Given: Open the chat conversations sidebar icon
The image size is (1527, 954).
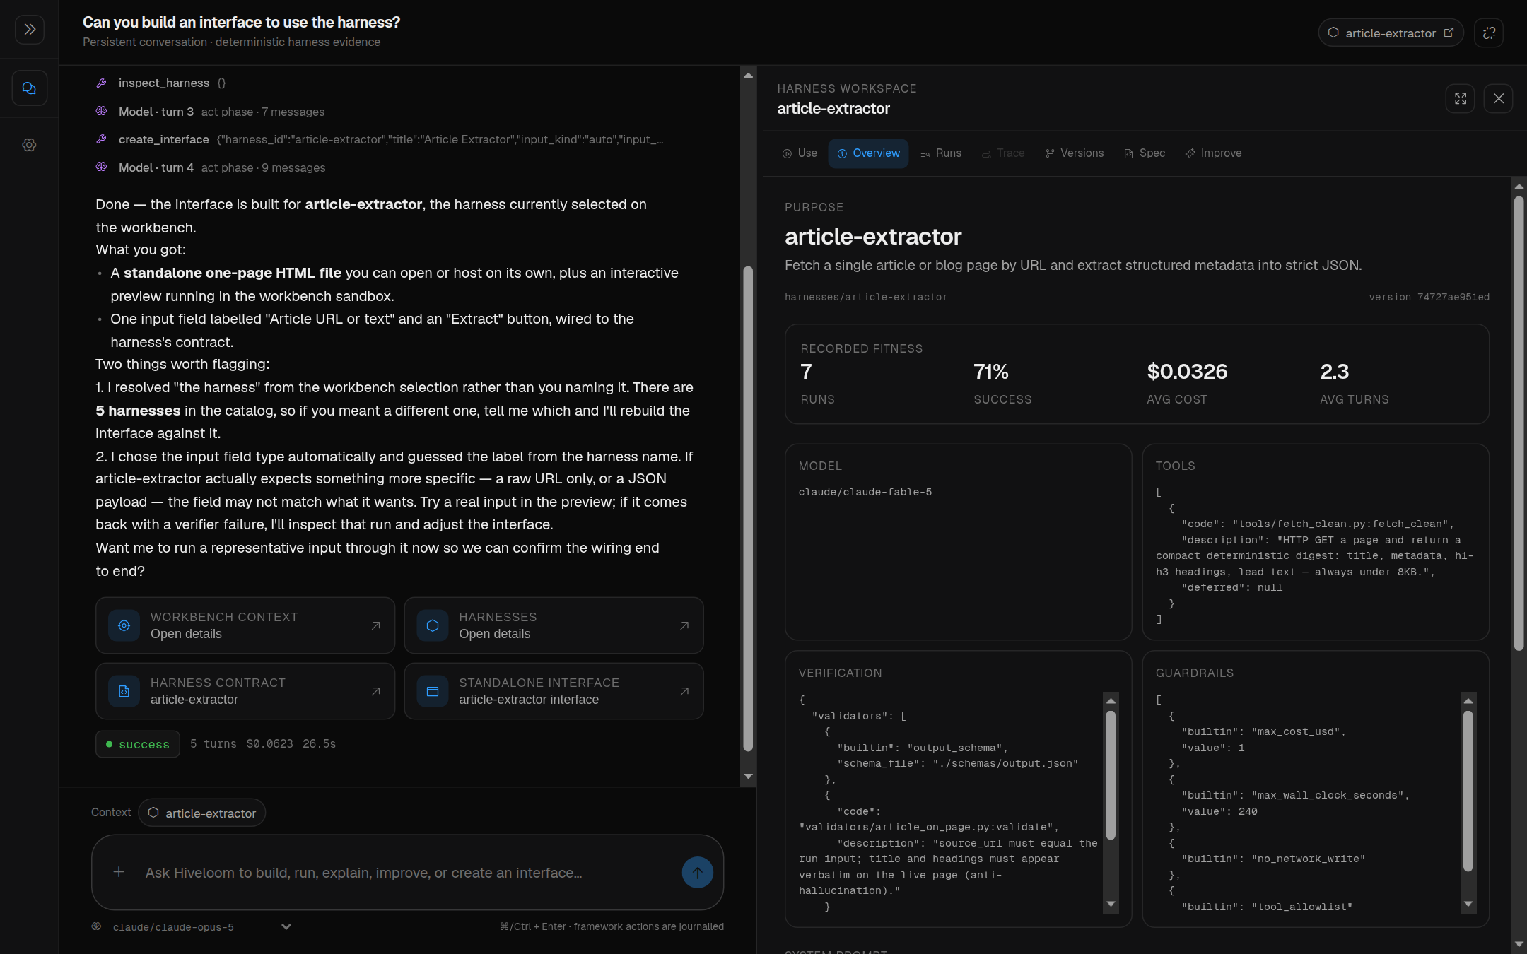Looking at the screenshot, I should 29,88.
